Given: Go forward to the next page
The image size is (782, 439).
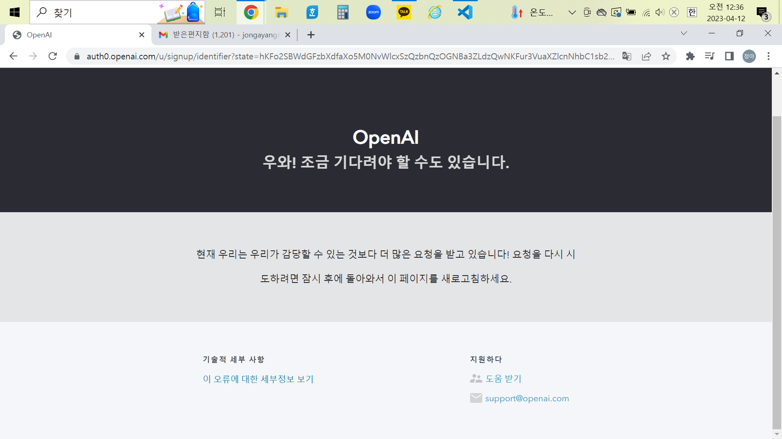Looking at the screenshot, I should [33, 56].
